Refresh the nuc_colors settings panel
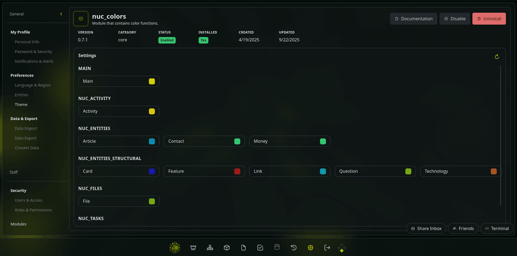This screenshot has width=517, height=256. (x=497, y=56)
